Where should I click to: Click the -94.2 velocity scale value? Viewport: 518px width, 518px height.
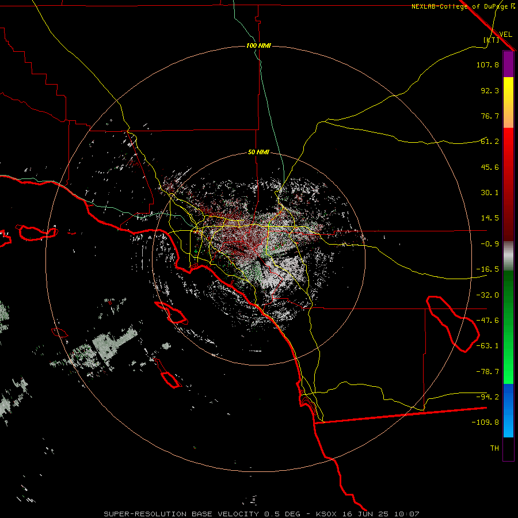[x=487, y=397]
